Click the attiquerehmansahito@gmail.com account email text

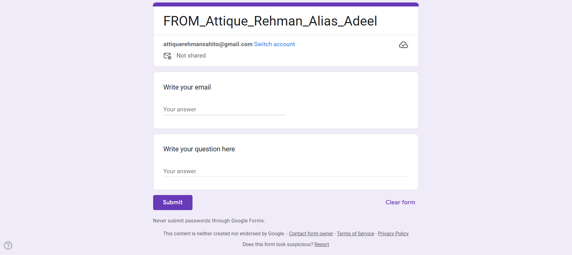click(x=208, y=44)
